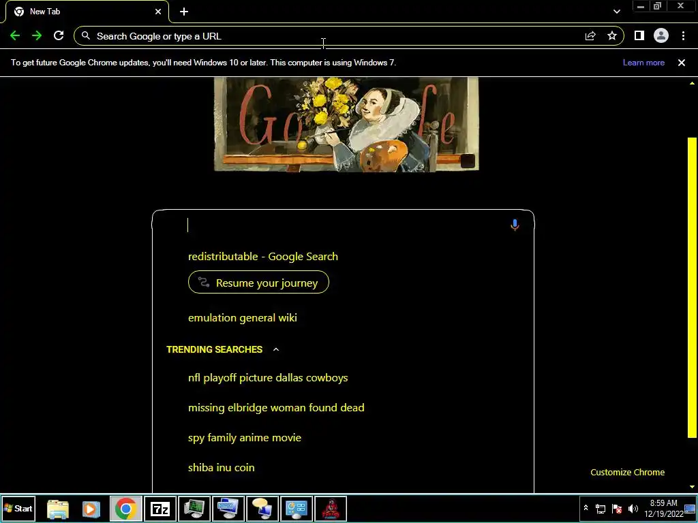Image resolution: width=698 pixels, height=523 pixels.
Task: Select the redistributable - Google Search suggestion
Action: click(x=263, y=257)
